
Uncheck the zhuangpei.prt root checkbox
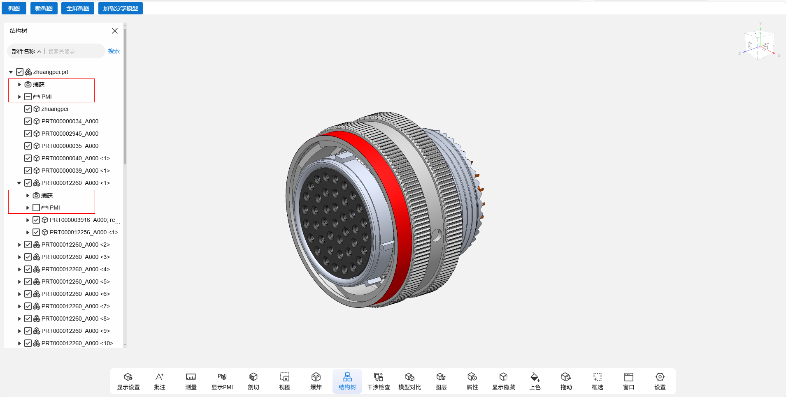20,72
